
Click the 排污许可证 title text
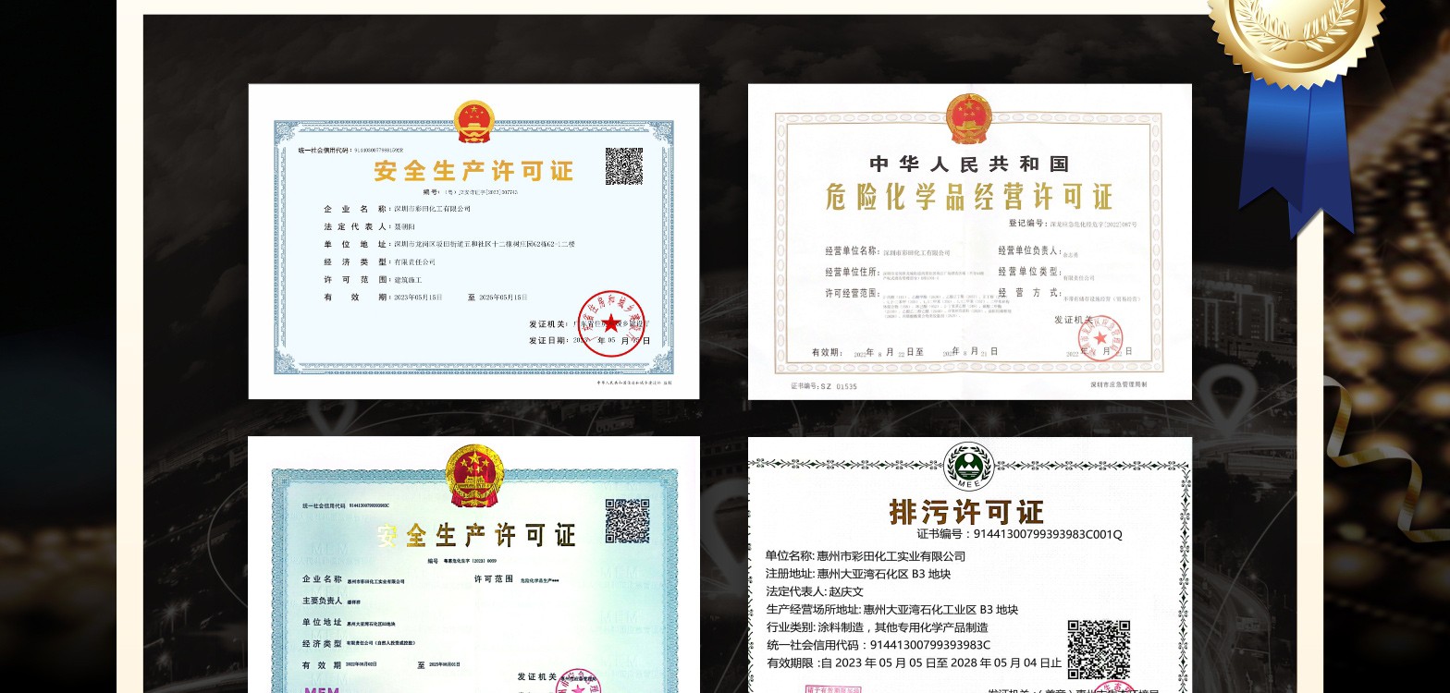[966, 511]
